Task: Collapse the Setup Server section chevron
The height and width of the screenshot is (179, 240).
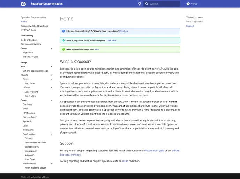Action: tap(52, 100)
